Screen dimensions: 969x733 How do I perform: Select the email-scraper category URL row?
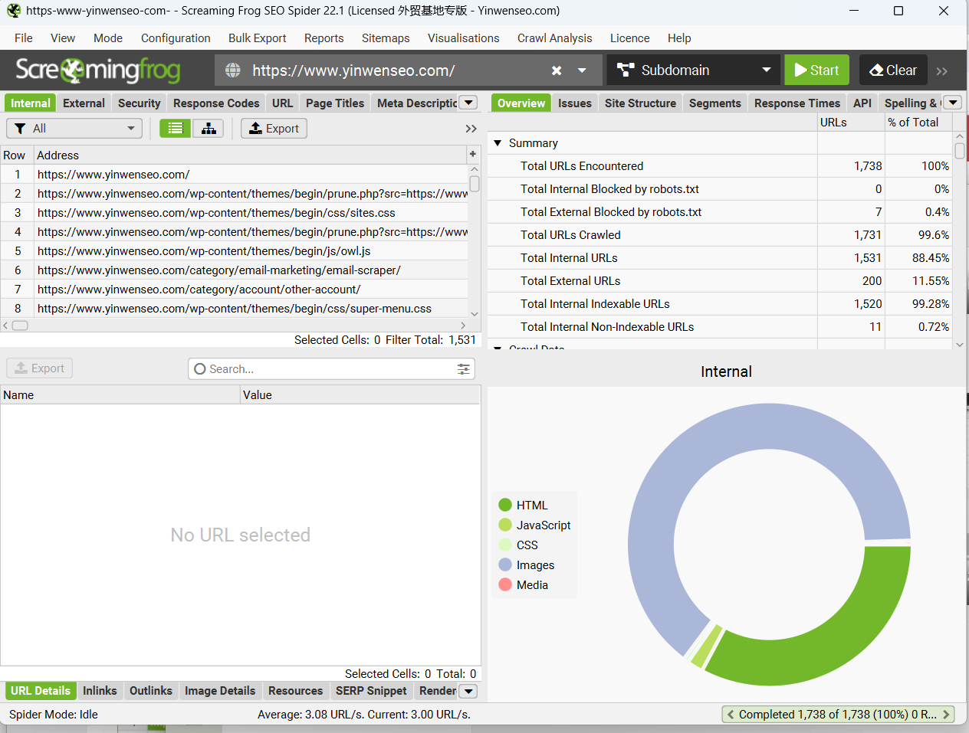click(x=234, y=270)
